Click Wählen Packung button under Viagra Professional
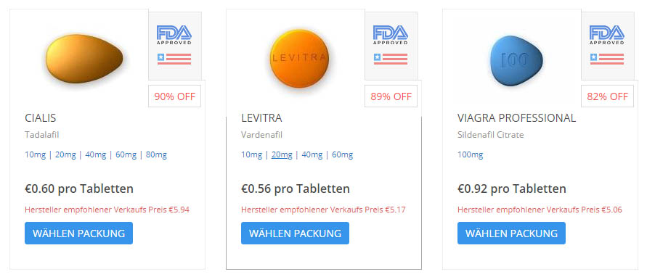Screen dimensions: 647x277 511,233
